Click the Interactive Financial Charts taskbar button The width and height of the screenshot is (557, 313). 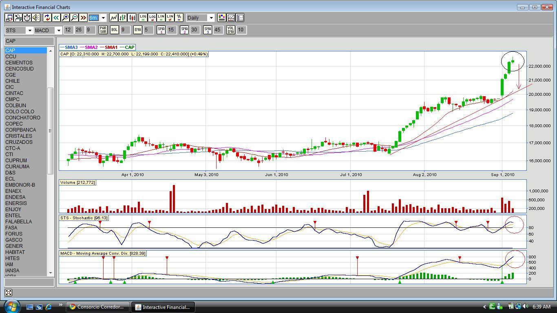[163, 307]
